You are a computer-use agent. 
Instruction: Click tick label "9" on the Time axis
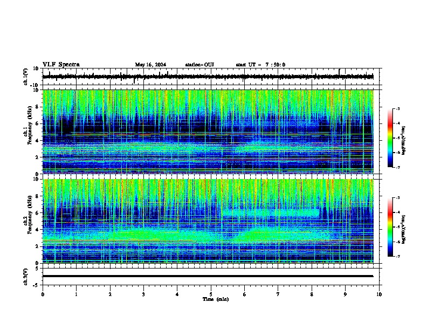(x=345, y=294)
